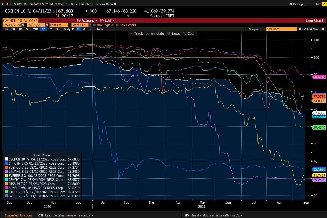
Task: Click the Message envelope icon
Action: 291,4
